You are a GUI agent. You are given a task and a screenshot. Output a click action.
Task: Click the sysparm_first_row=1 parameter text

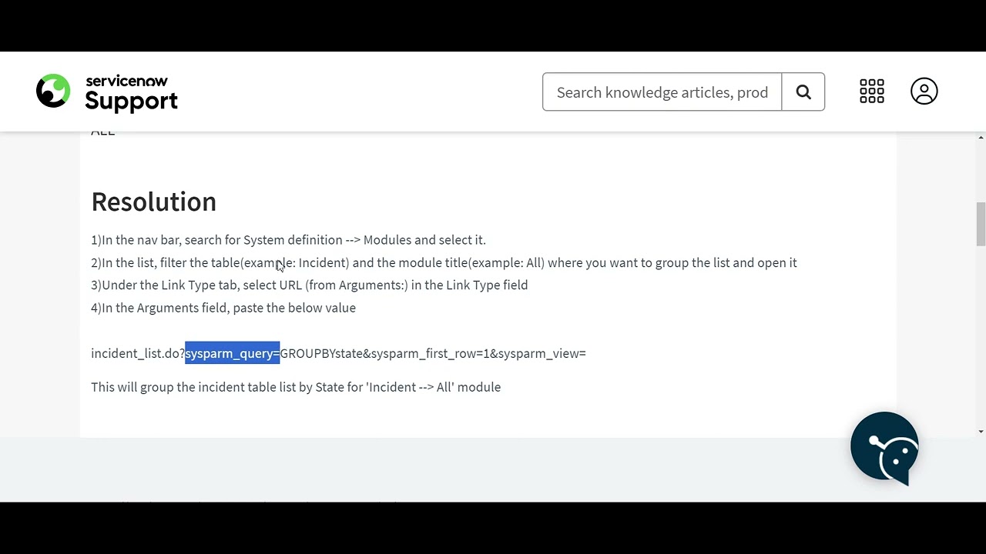pos(428,353)
